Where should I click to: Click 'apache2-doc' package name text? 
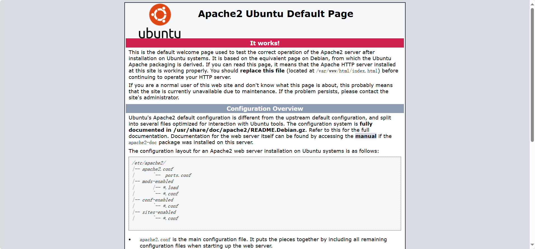tap(143, 143)
